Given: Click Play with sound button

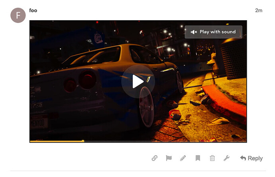Looking at the screenshot, I should (214, 32).
